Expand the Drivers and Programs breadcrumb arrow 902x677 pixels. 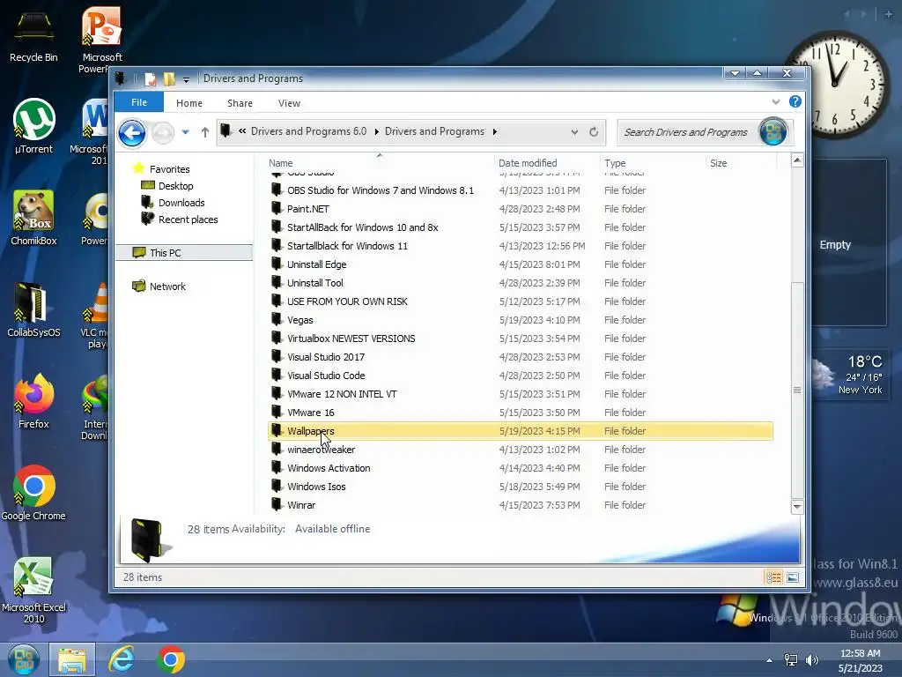[494, 132]
